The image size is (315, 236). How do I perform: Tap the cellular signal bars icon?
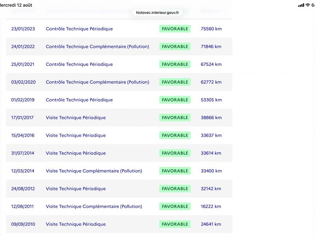point(301,6)
